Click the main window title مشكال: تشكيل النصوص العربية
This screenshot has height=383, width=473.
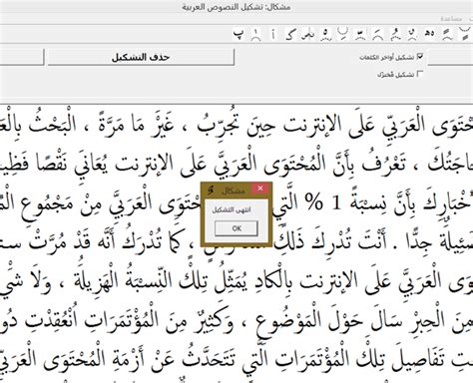tap(236, 7)
